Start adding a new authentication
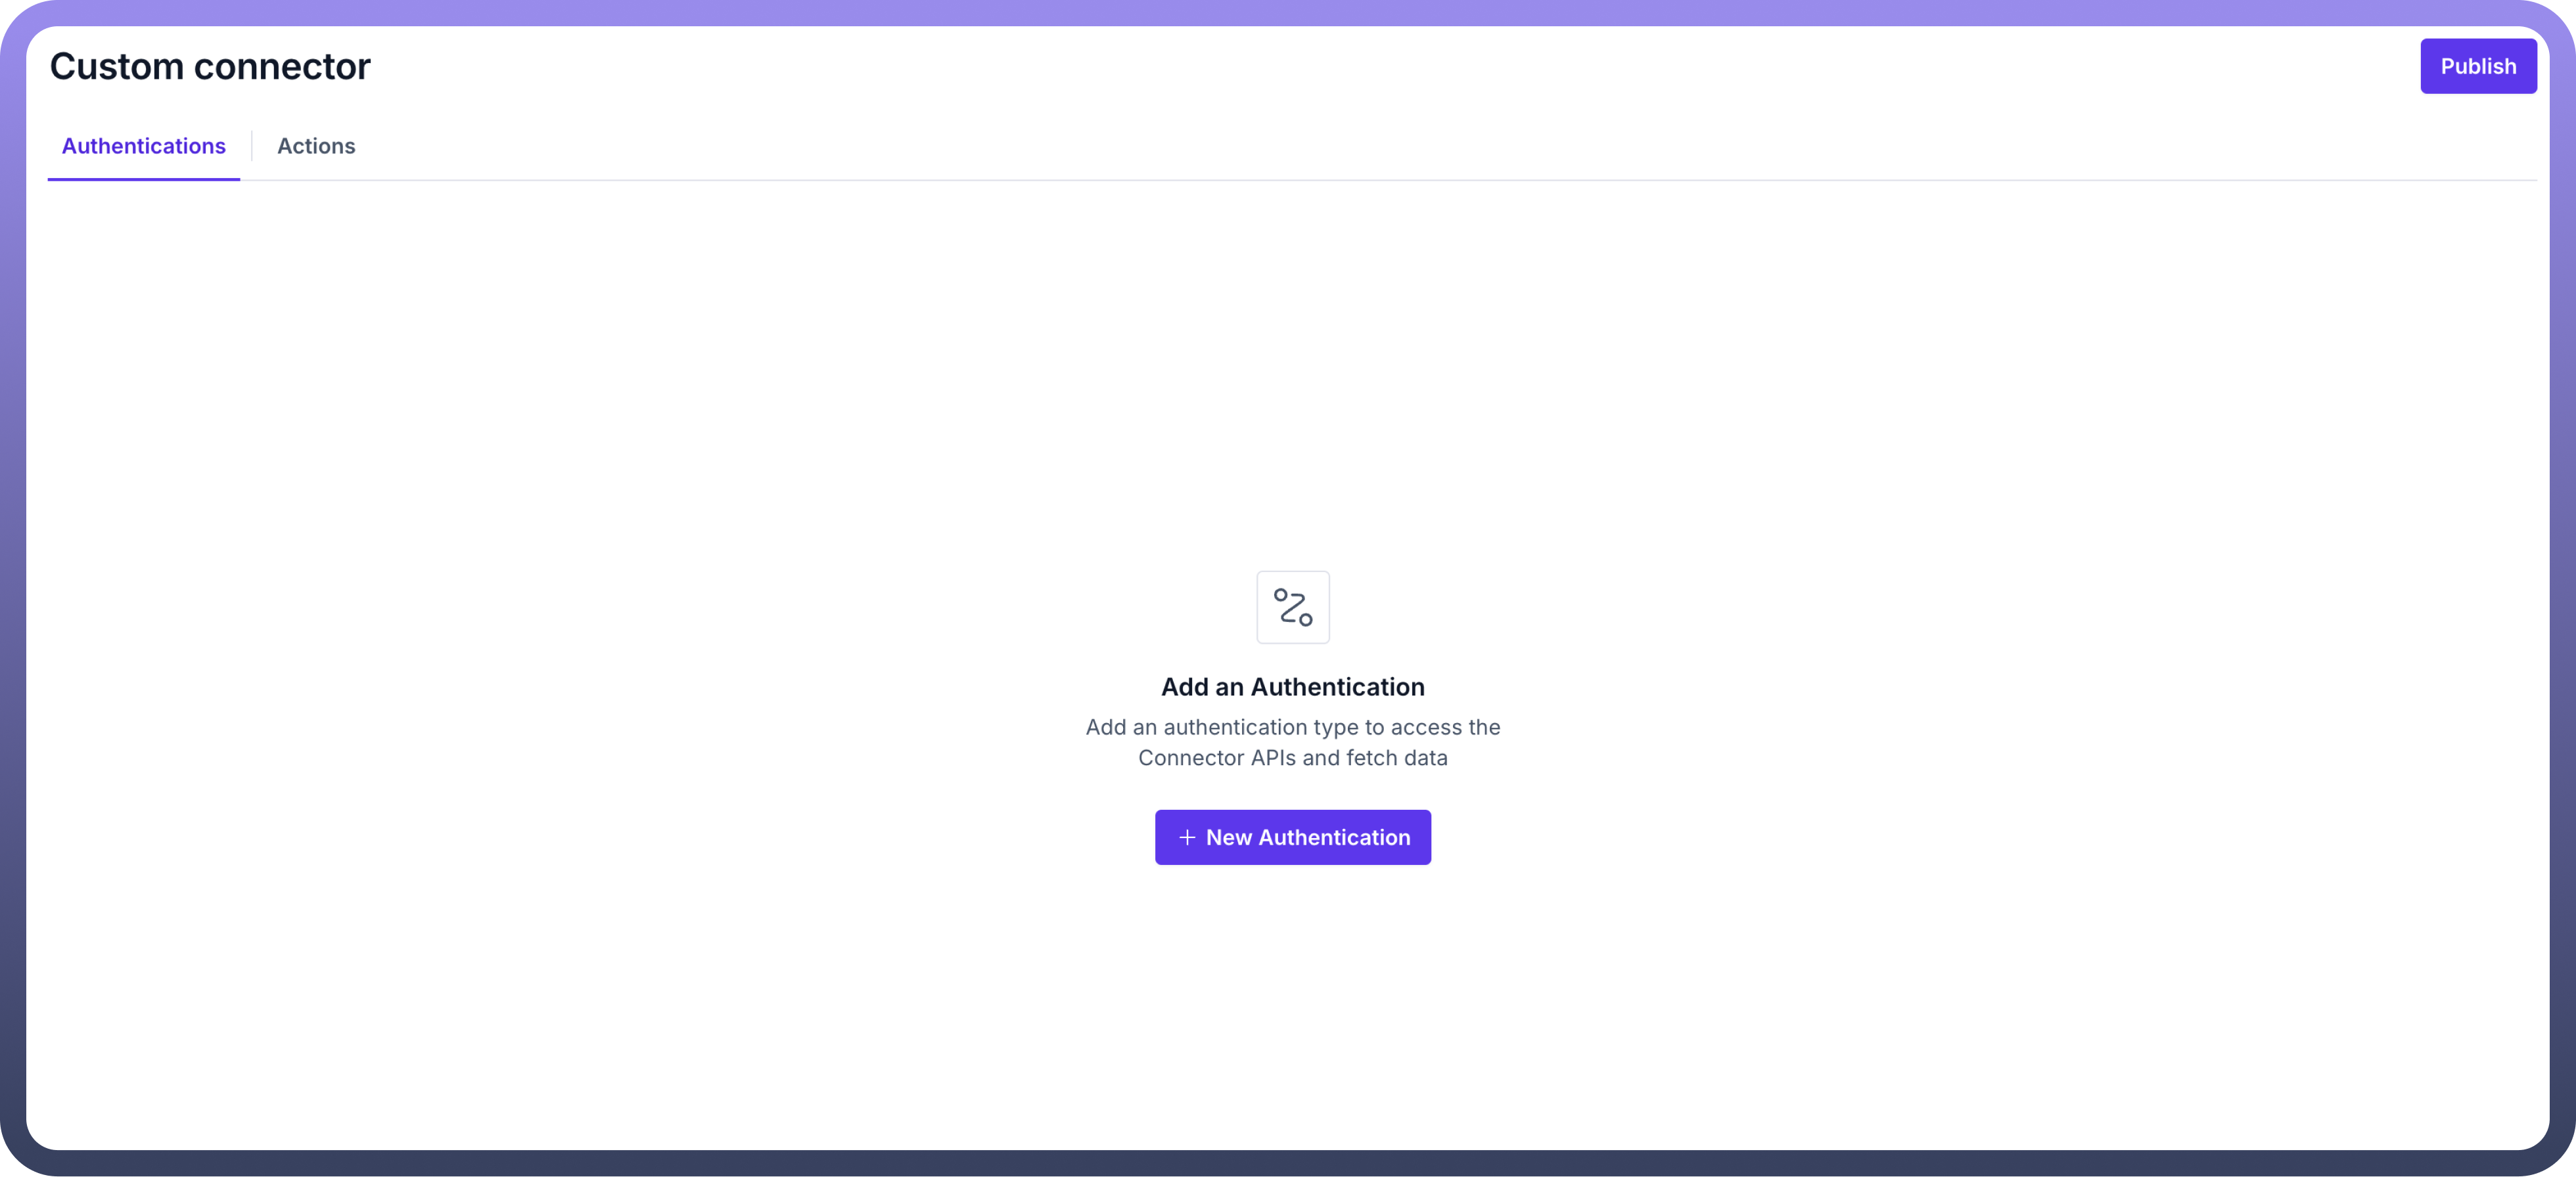 pos(1292,837)
